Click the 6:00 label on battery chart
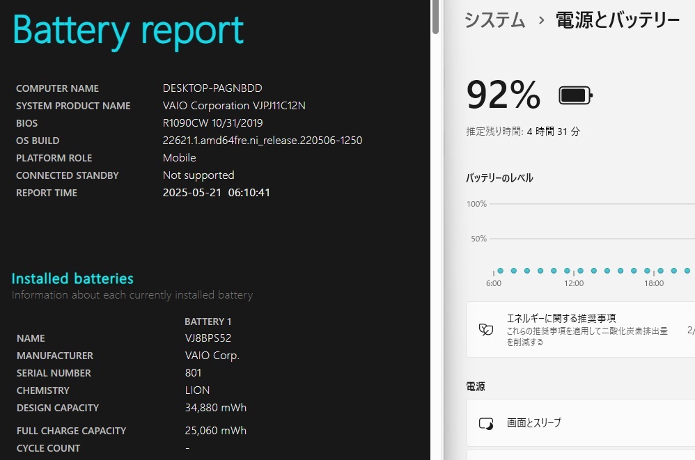Screen dimensions: 695x460 [493, 283]
